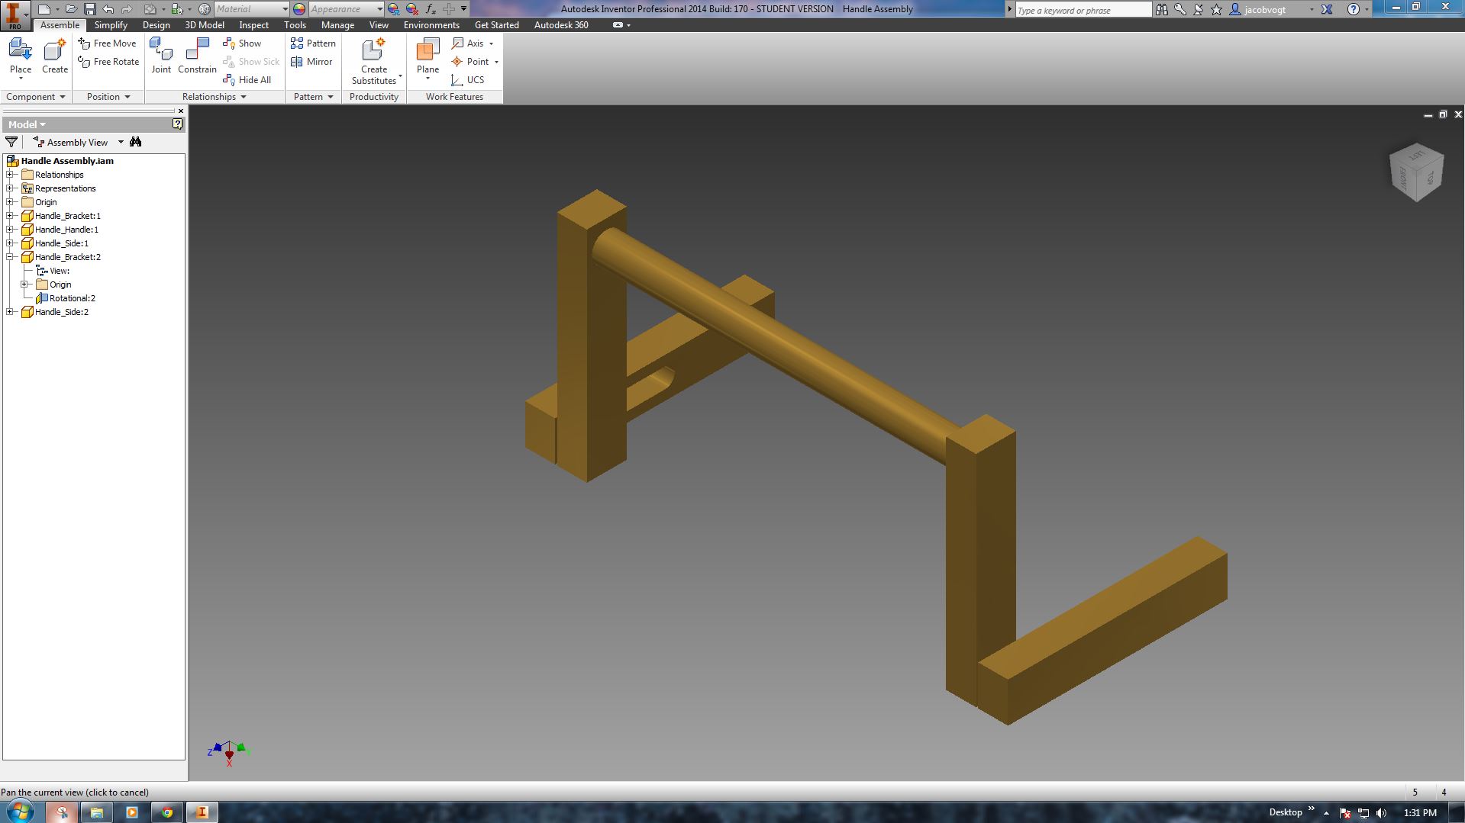The image size is (1465, 823).
Task: Click the File Explorer taskbar icon
Action: coord(97,812)
